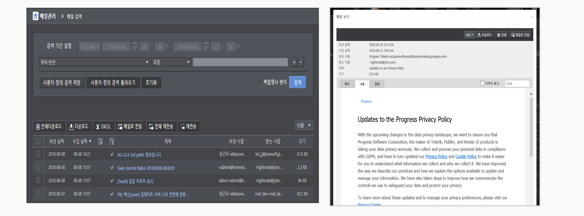Click the 전체 재전송 button
584x216 pixels.
(x=161, y=126)
